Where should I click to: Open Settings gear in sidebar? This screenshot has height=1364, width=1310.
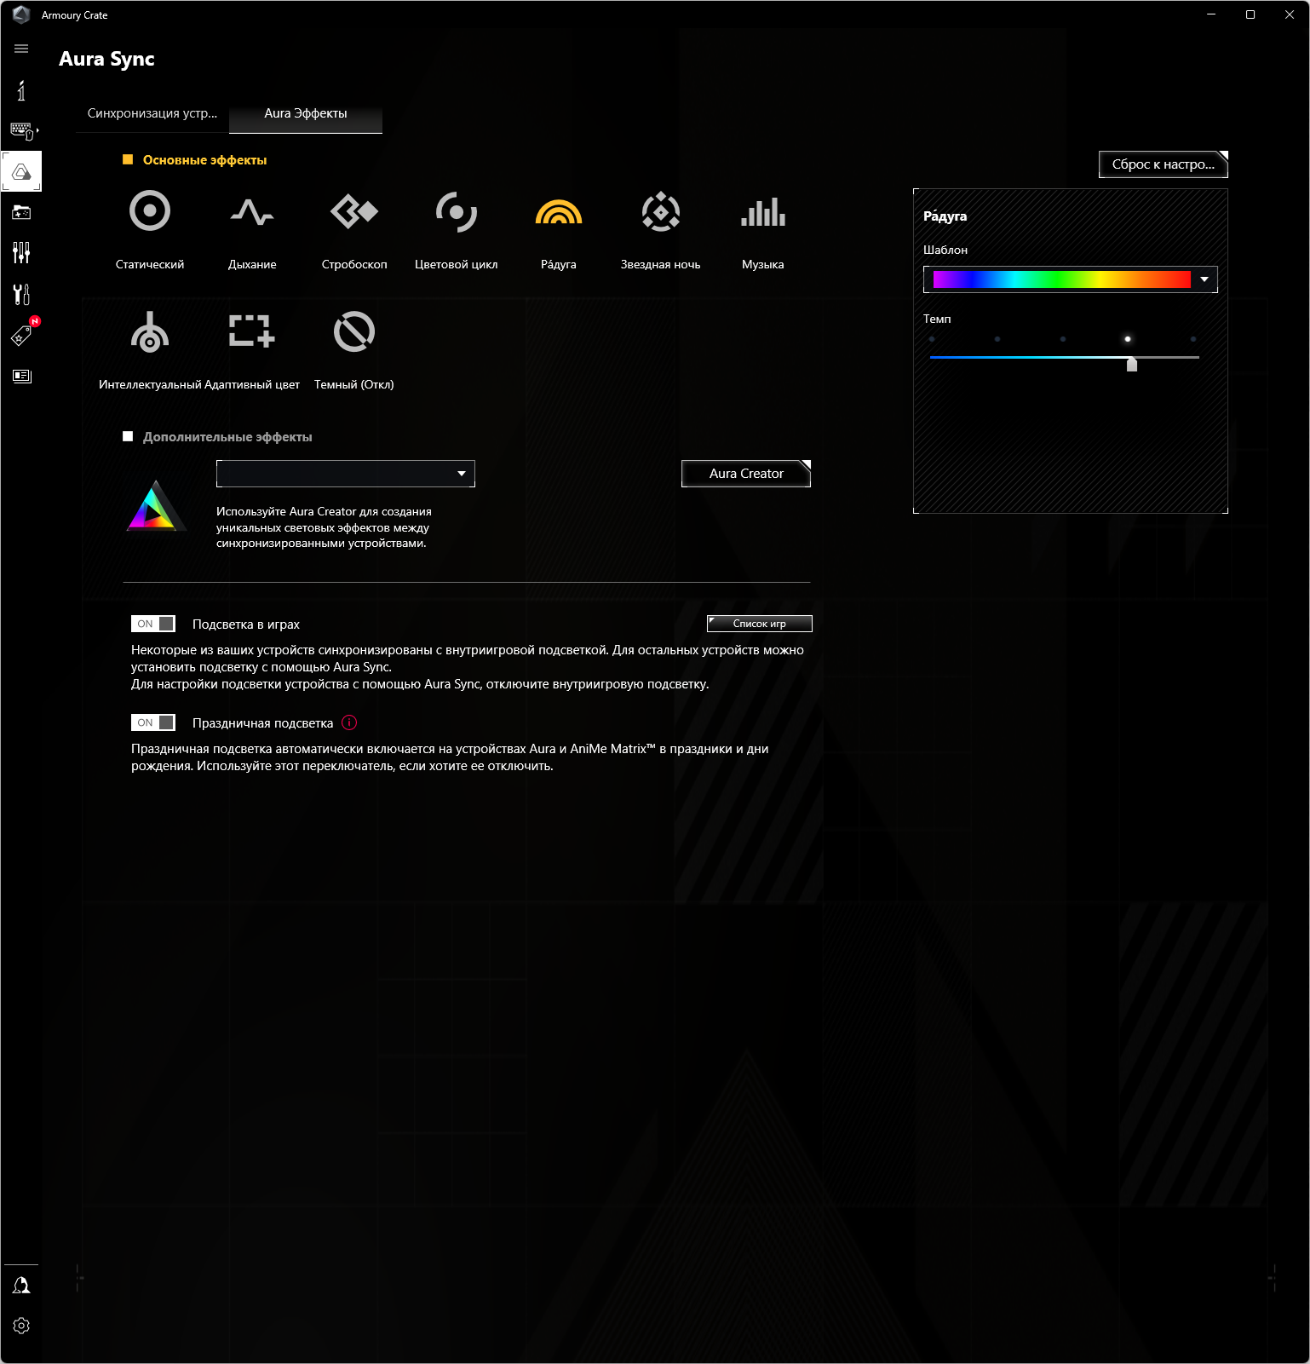coord(21,1326)
